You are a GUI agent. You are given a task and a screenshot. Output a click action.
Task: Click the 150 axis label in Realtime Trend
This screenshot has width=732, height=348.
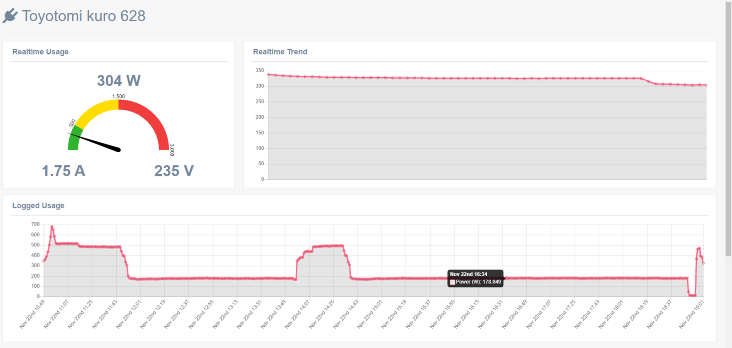click(259, 133)
